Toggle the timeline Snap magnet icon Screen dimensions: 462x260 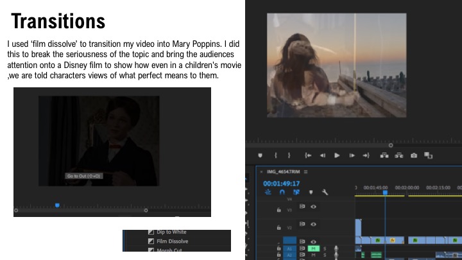282,192
